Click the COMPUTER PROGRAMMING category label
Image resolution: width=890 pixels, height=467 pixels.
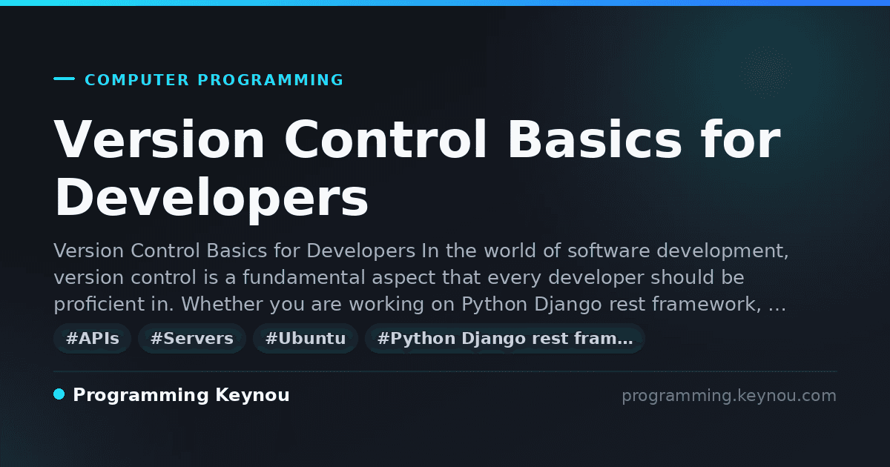coord(214,80)
